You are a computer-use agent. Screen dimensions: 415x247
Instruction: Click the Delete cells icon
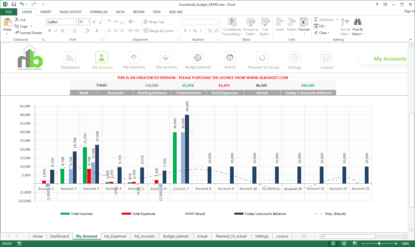[x=292, y=22]
